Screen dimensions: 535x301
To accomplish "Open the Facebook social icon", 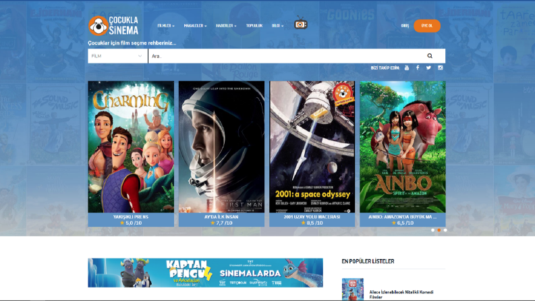I will coord(418,67).
